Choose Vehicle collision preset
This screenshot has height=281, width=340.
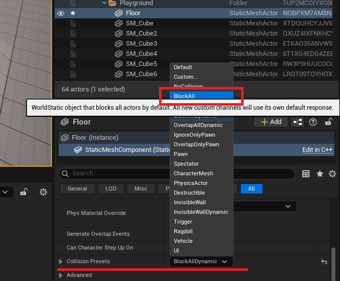201,241
